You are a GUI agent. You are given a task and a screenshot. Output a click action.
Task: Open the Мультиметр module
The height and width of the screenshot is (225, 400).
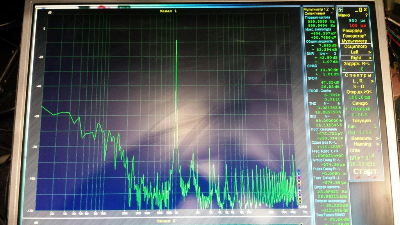(354, 41)
